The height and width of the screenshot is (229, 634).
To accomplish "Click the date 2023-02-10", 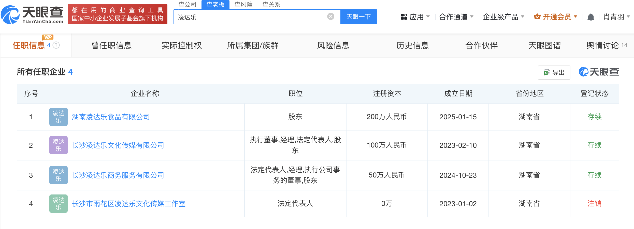I will pyautogui.click(x=458, y=145).
